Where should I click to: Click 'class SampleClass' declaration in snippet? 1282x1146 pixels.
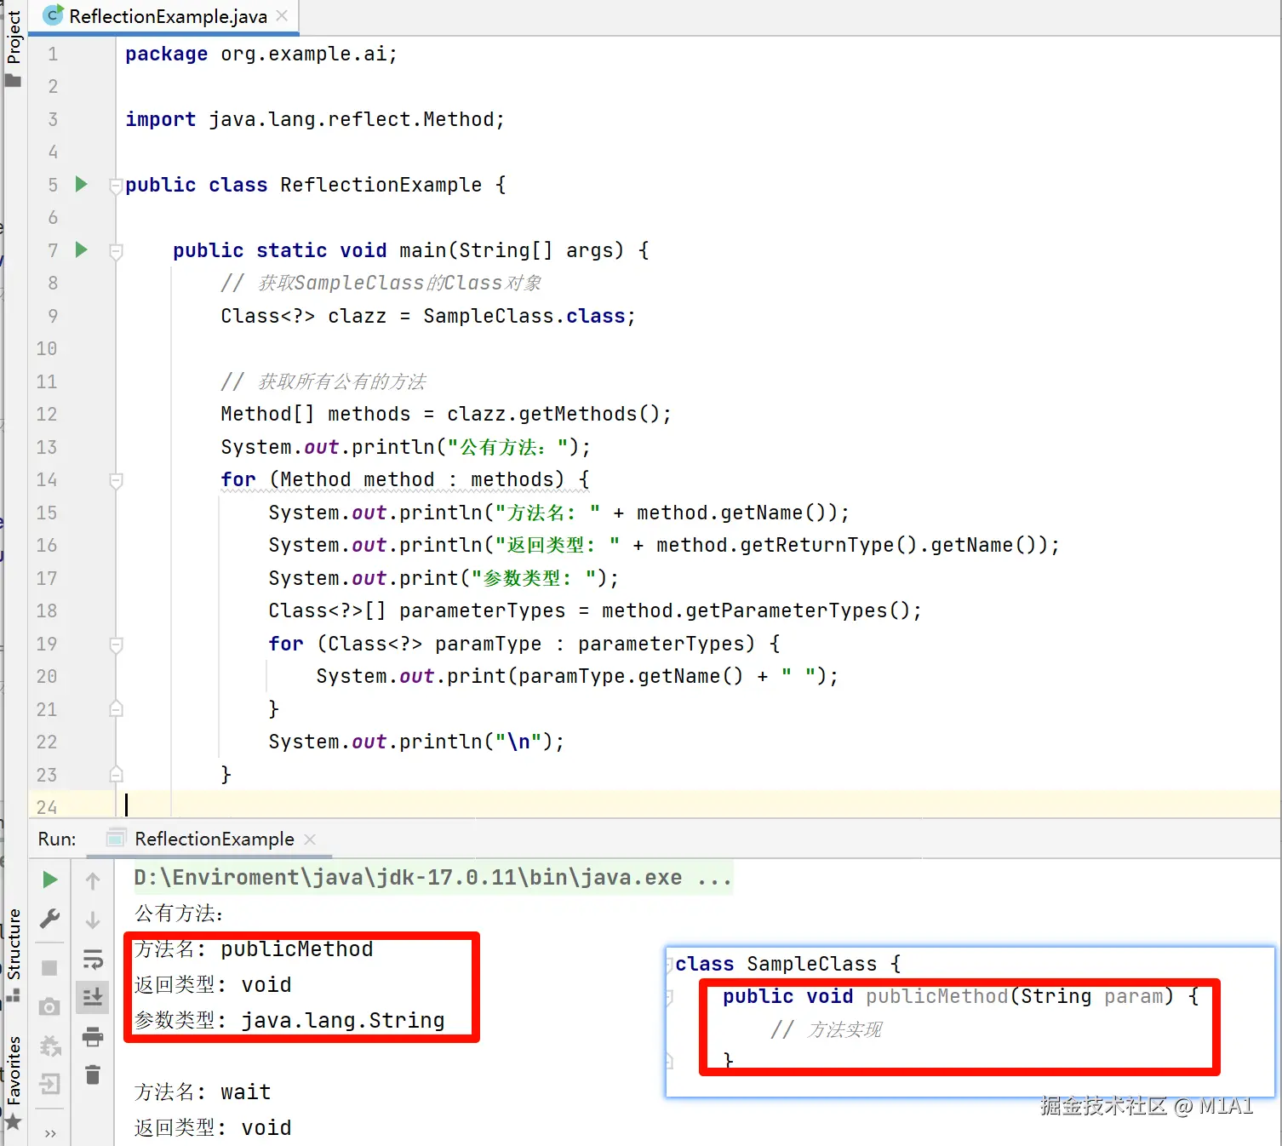tap(775, 964)
